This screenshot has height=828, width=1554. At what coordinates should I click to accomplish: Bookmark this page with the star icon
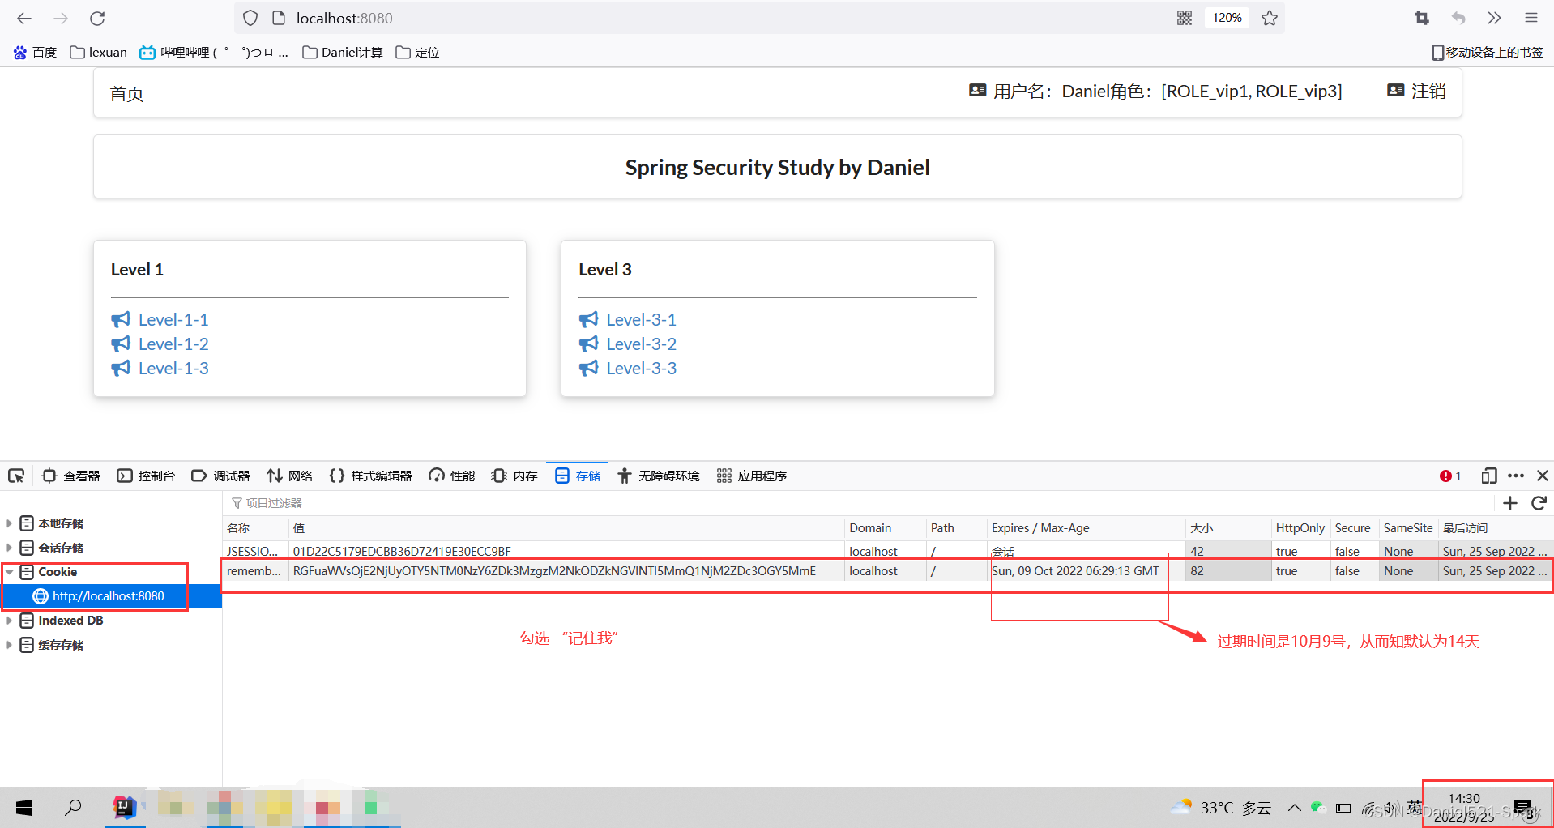pyautogui.click(x=1270, y=18)
